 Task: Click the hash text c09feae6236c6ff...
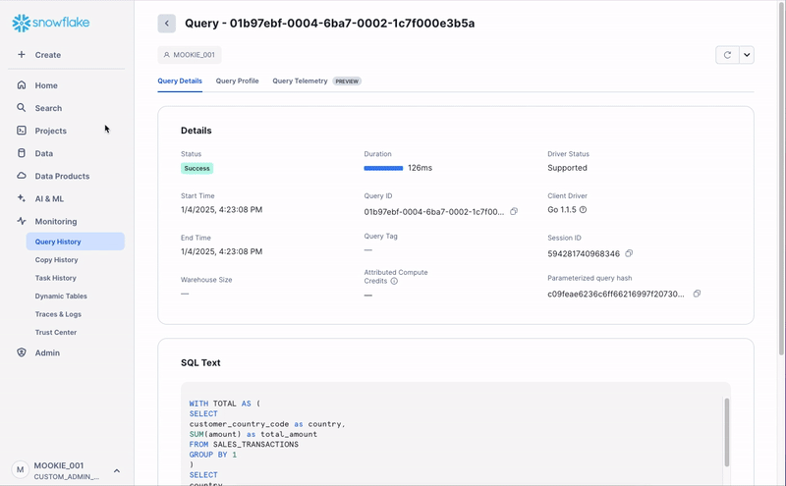616,294
